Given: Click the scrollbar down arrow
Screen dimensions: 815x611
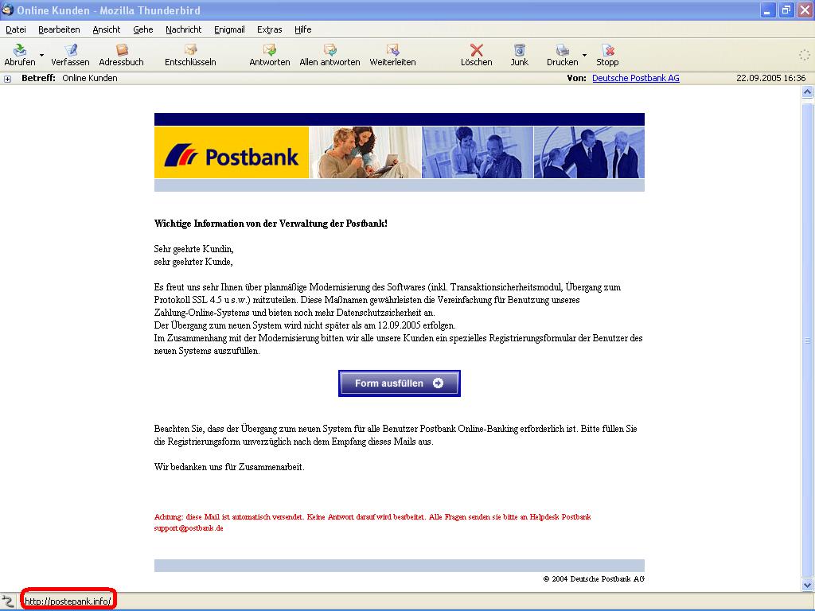Looking at the screenshot, I should pos(807,585).
